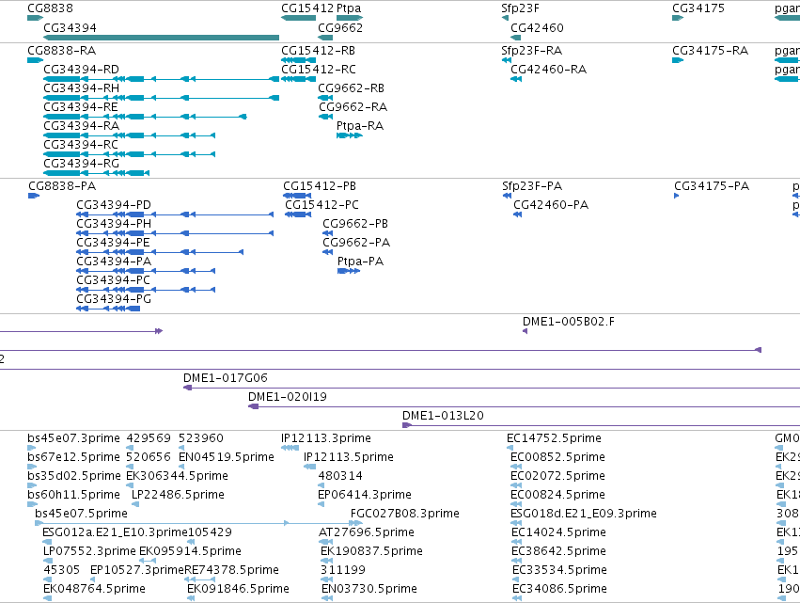Click transcript CG34394-RC label
This screenshot has height=603, width=800.
coord(81,145)
